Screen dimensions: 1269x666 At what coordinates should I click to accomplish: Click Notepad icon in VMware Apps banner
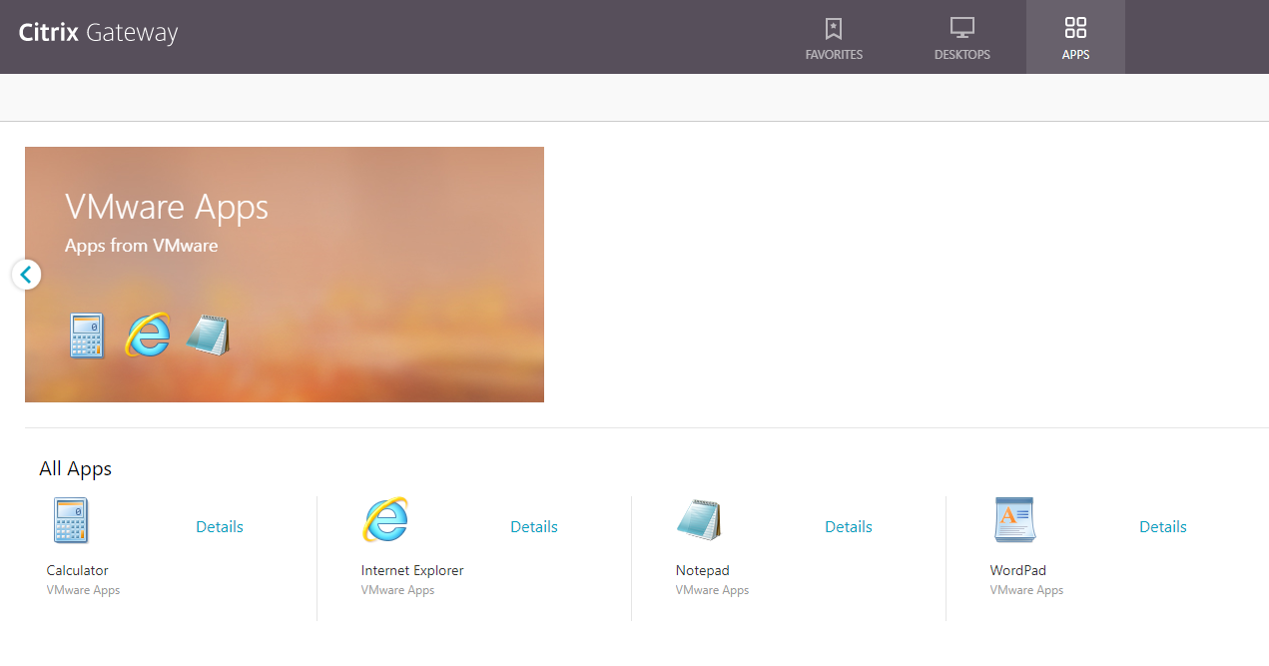tap(209, 334)
